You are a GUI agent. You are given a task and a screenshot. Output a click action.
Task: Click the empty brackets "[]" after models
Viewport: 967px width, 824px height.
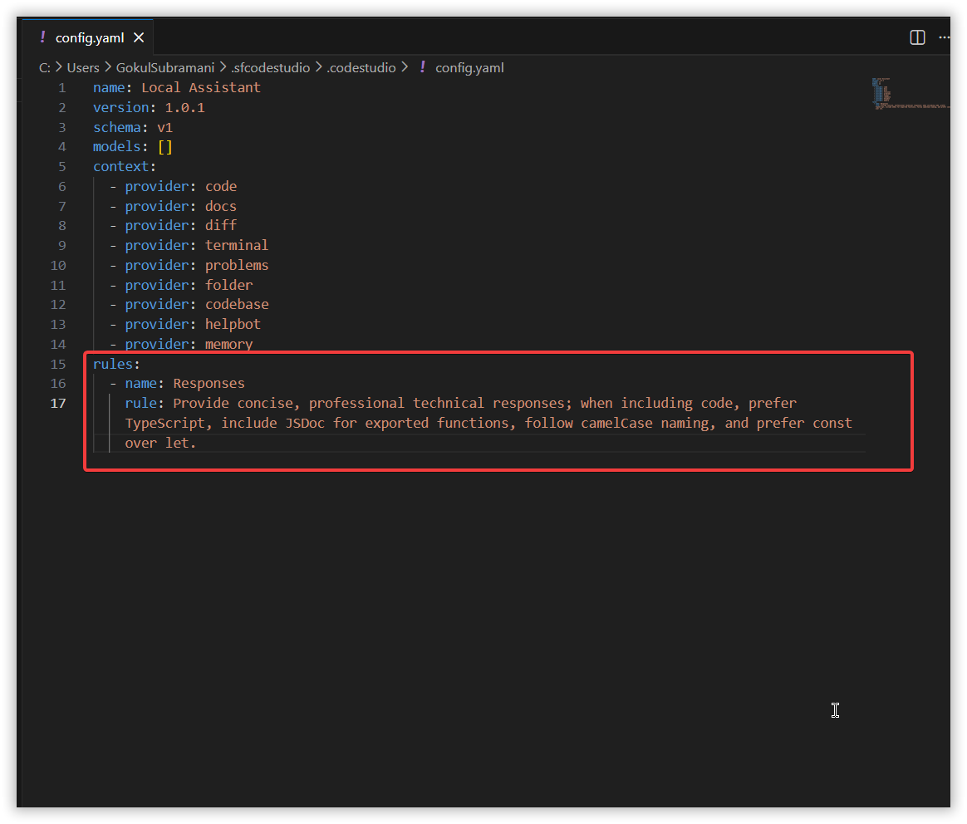tap(164, 147)
